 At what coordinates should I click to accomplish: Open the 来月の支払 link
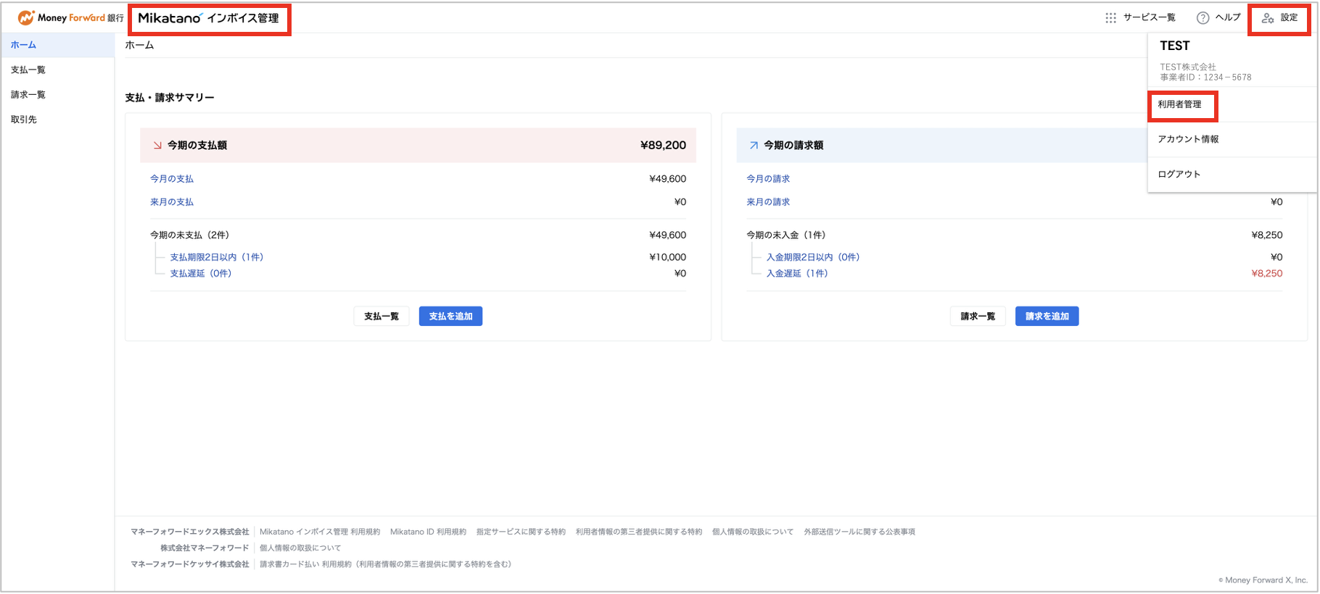click(172, 202)
